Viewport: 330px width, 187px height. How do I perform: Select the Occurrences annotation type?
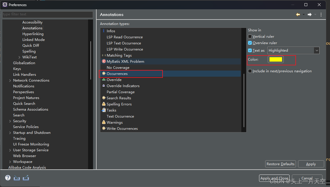(117, 73)
